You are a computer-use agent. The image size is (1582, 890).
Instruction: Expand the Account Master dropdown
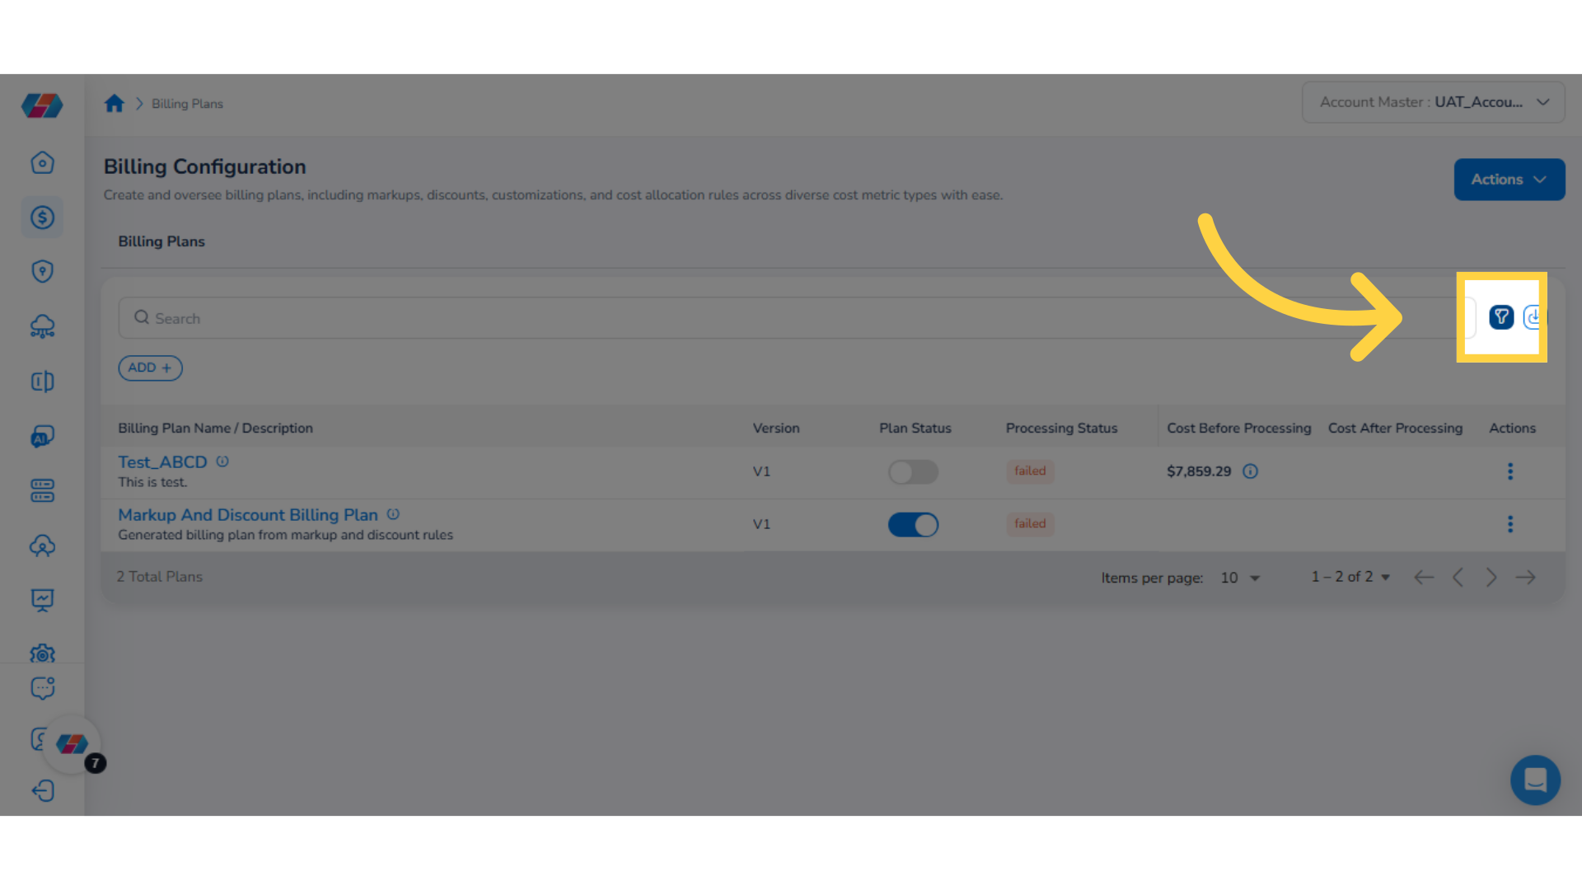1433,102
